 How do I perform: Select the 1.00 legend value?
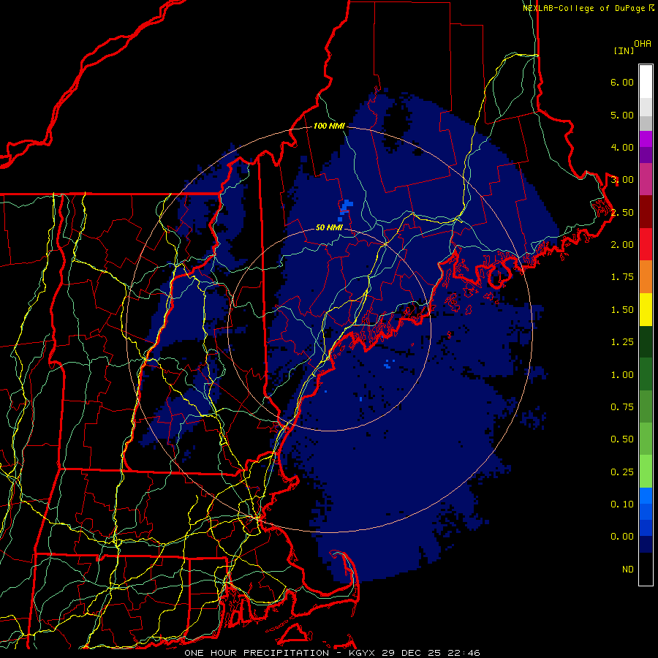tap(622, 375)
